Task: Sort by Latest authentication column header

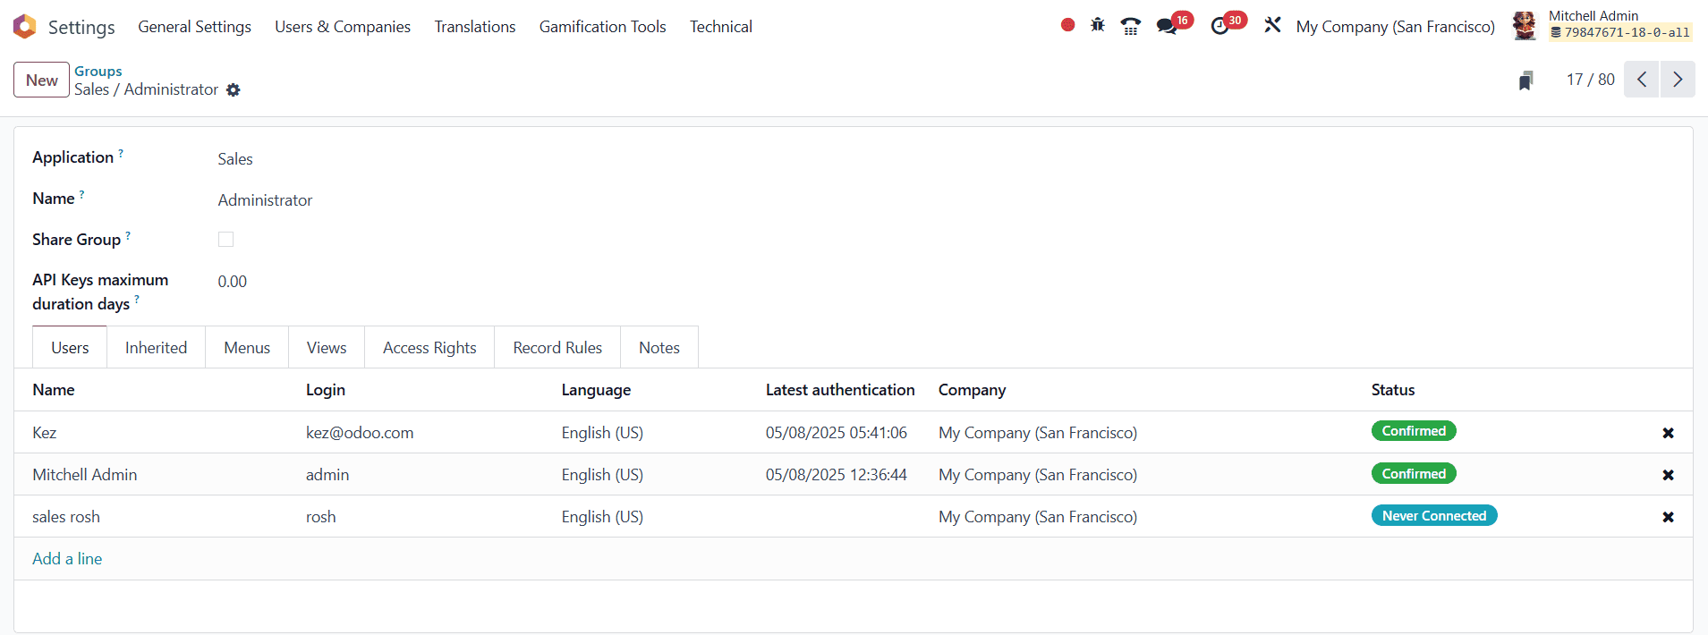Action: click(x=840, y=390)
